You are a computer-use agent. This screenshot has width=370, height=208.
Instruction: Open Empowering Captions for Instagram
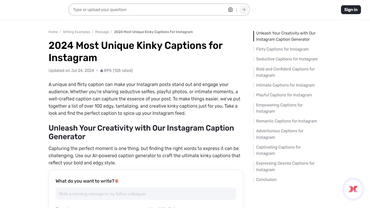pyautogui.click(x=279, y=108)
